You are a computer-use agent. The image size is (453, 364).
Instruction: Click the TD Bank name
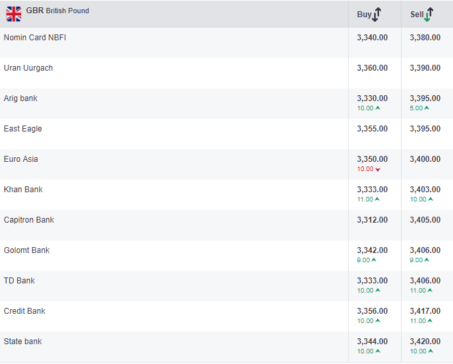[19, 281]
